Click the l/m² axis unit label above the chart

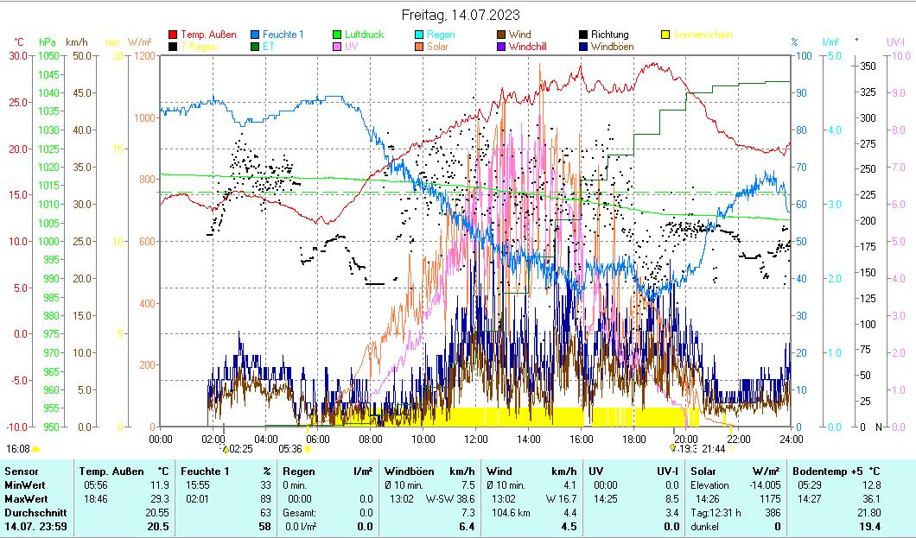tap(830, 42)
